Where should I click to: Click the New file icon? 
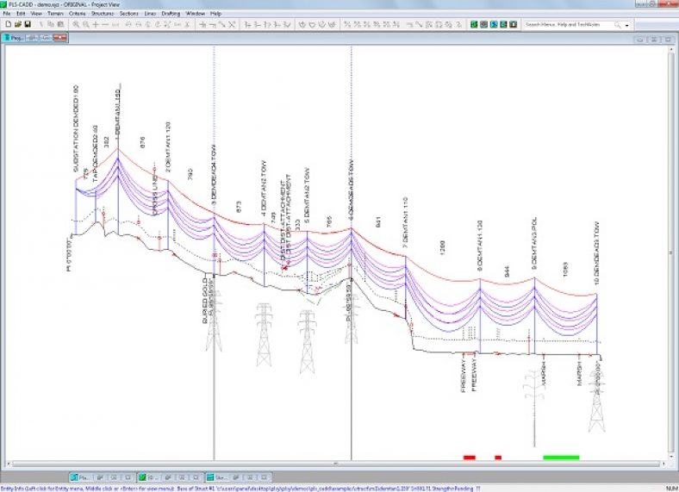(7, 24)
